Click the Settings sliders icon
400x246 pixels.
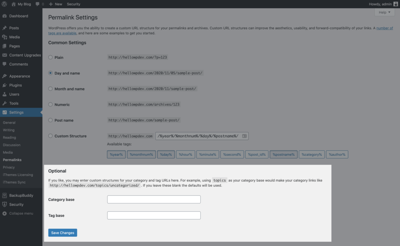[5, 112]
